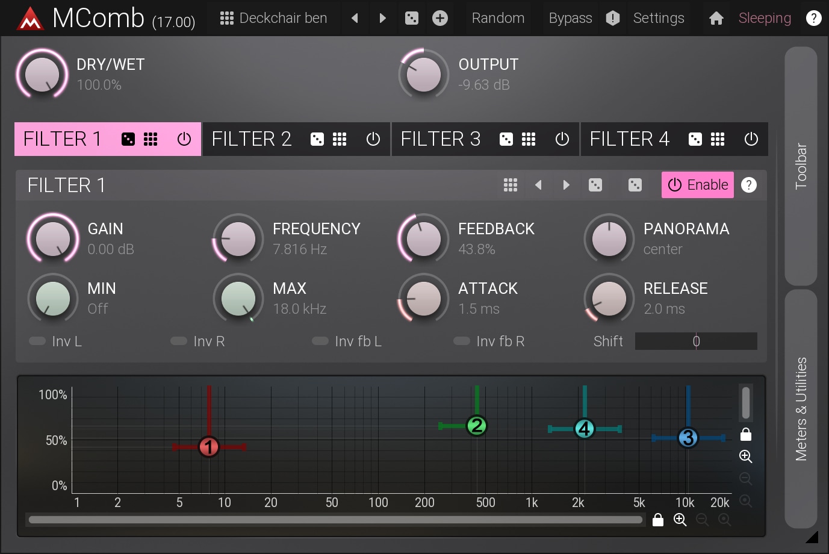The height and width of the screenshot is (554, 829).
Task: Add preset using the top plus icon
Action: click(440, 18)
